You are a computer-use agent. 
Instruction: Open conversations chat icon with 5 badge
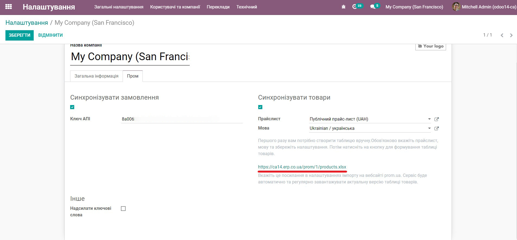tap(375, 7)
